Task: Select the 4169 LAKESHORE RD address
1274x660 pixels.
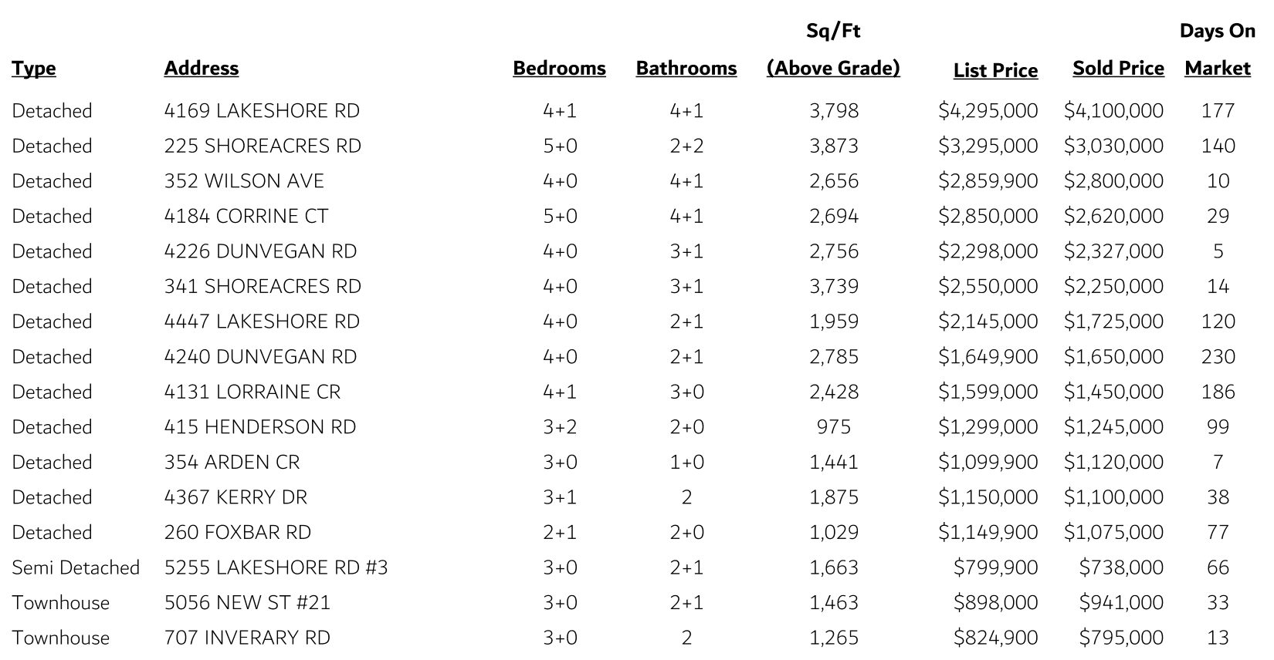Action: pos(262,111)
